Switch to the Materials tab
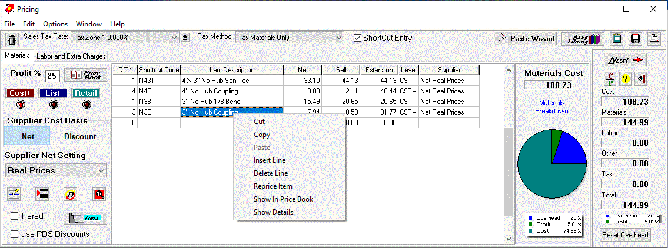The height and width of the screenshot is (248, 668). coord(17,55)
